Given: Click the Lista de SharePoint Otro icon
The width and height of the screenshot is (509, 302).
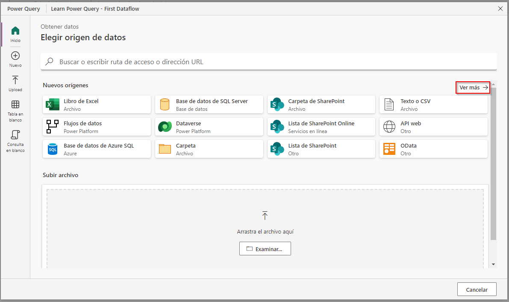Looking at the screenshot, I should 277,149.
